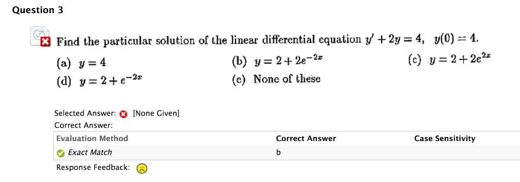
Task: Select answer choice (b) y = 2 + 2e^-2x
Action: click(x=279, y=62)
